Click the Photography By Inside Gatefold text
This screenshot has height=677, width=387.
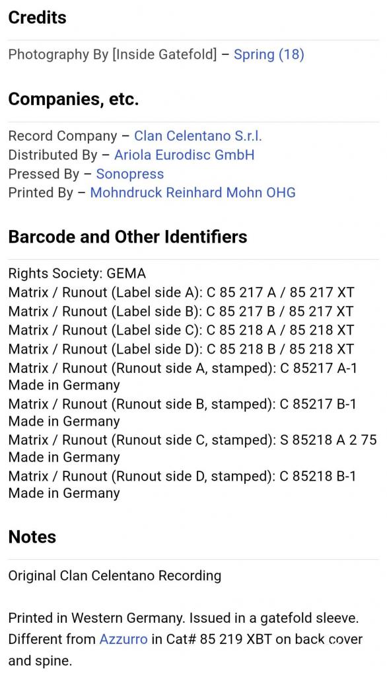(113, 54)
